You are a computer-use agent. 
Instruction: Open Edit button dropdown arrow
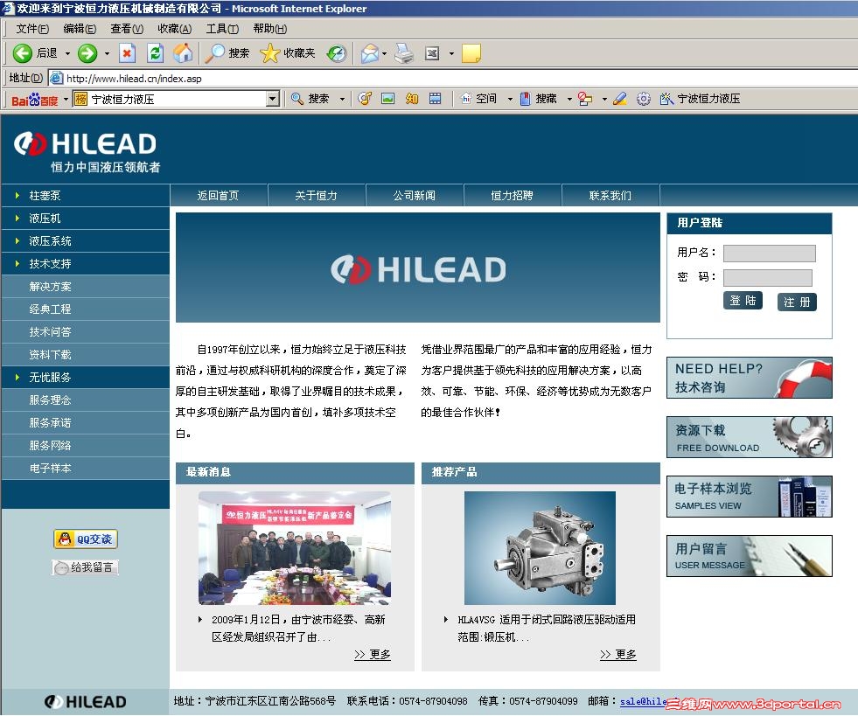tap(451, 53)
